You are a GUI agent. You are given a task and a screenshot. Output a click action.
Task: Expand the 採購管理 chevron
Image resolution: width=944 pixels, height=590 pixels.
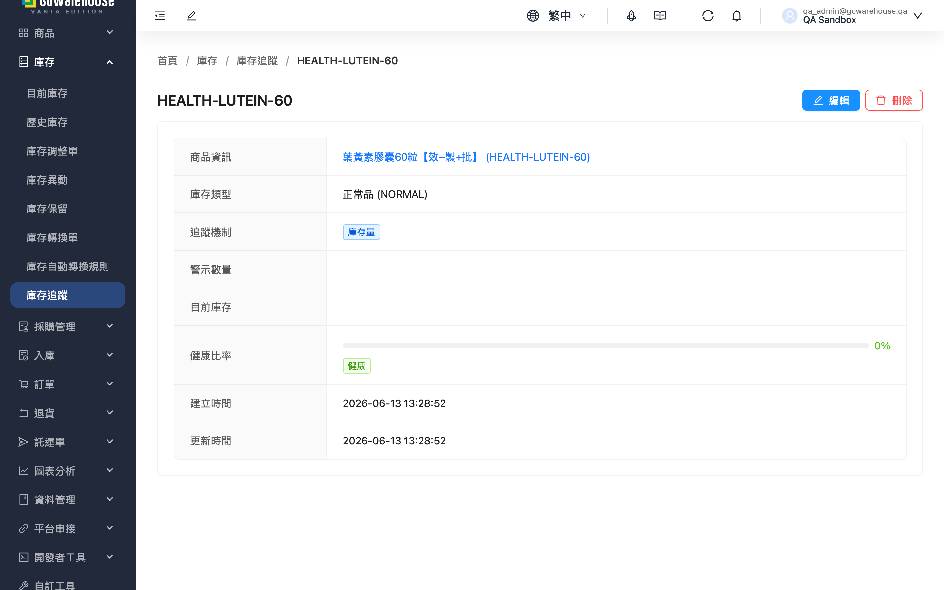coord(110,326)
